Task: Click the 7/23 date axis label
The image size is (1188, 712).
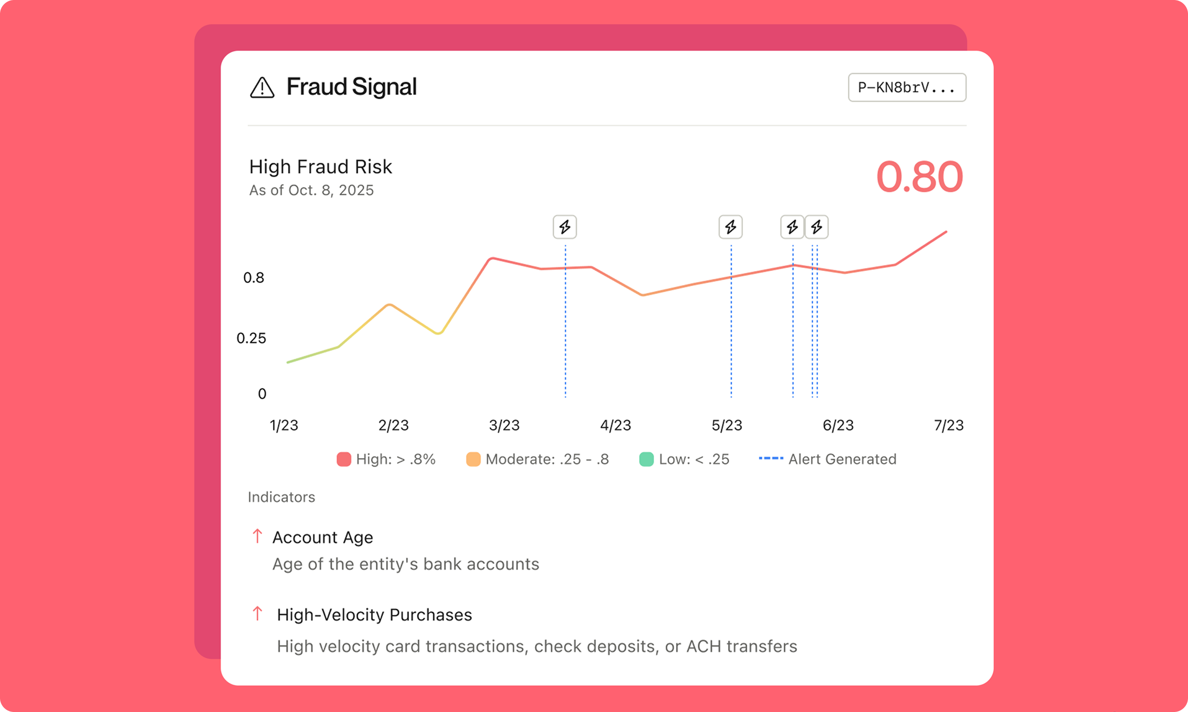Action: [x=949, y=425]
